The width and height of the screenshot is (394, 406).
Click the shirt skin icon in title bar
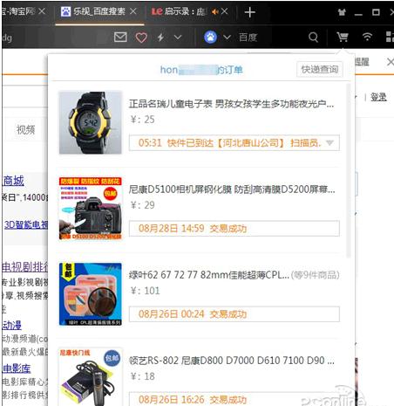[x=342, y=12]
